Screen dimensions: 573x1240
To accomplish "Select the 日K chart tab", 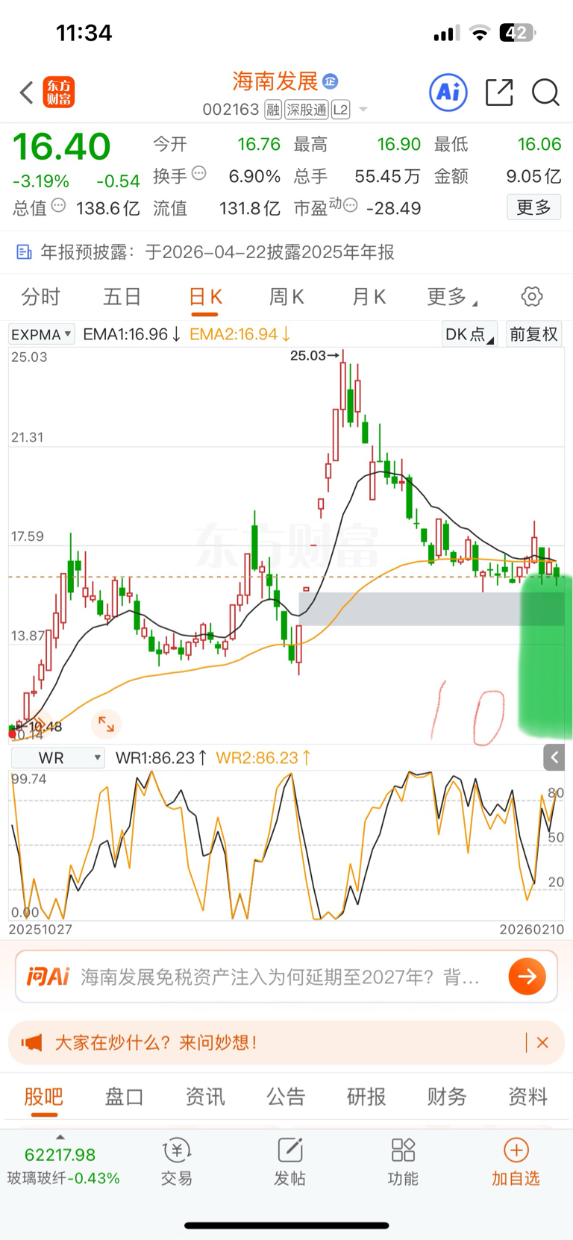I will pyautogui.click(x=205, y=297).
